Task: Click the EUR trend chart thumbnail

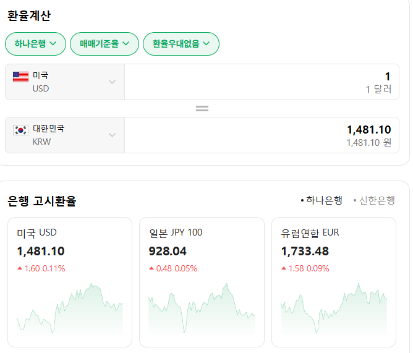Action: [x=334, y=309]
